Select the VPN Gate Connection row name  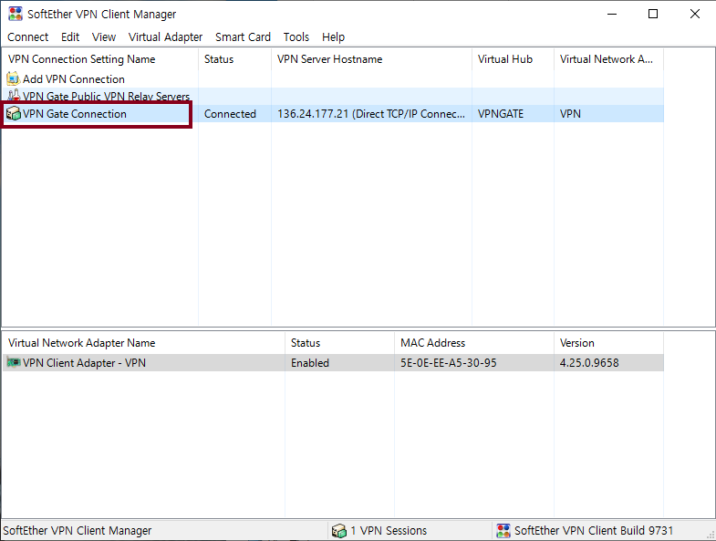coord(75,114)
